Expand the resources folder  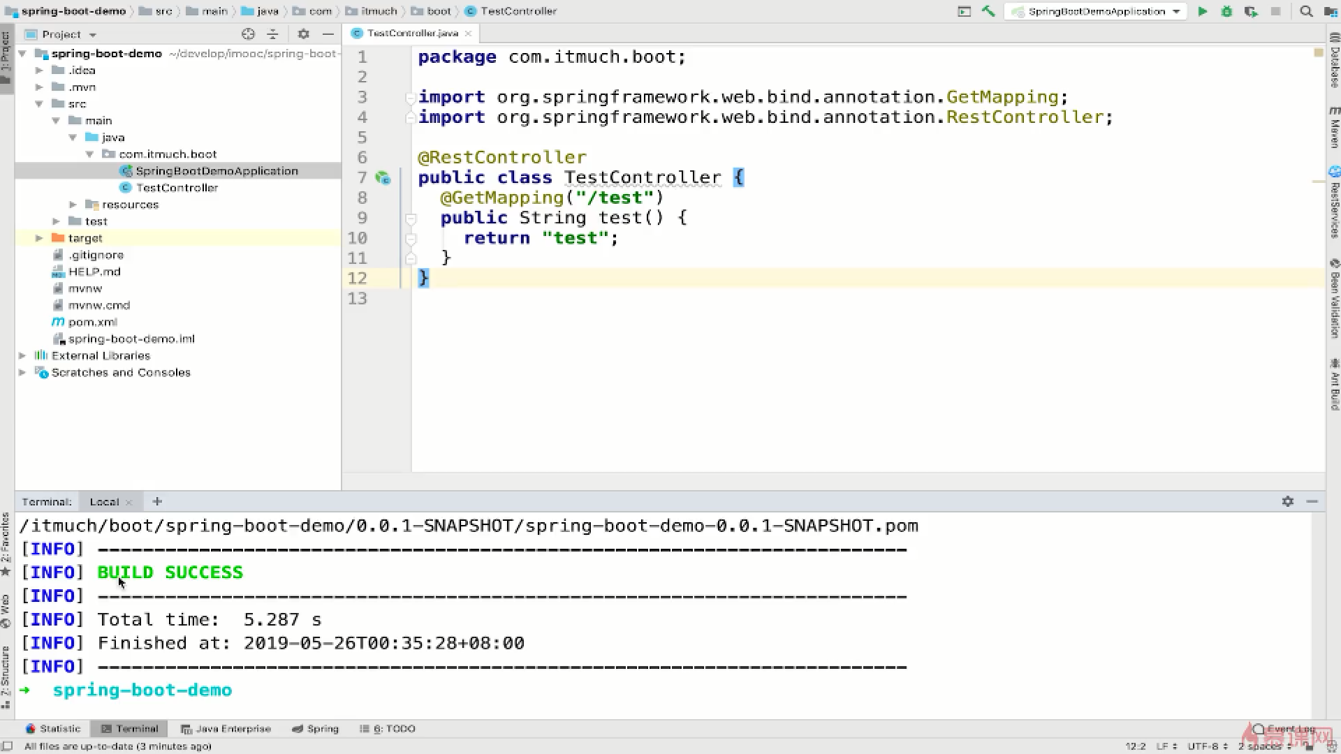click(x=73, y=205)
